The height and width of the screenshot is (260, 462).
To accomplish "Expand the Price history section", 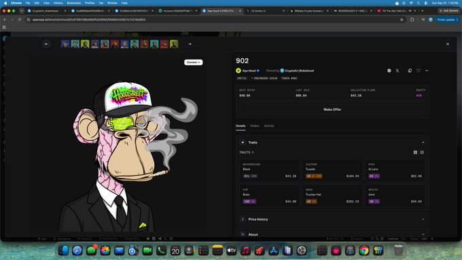I will point(332,219).
